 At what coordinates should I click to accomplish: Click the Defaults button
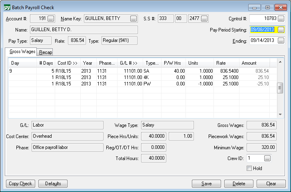[53, 184]
